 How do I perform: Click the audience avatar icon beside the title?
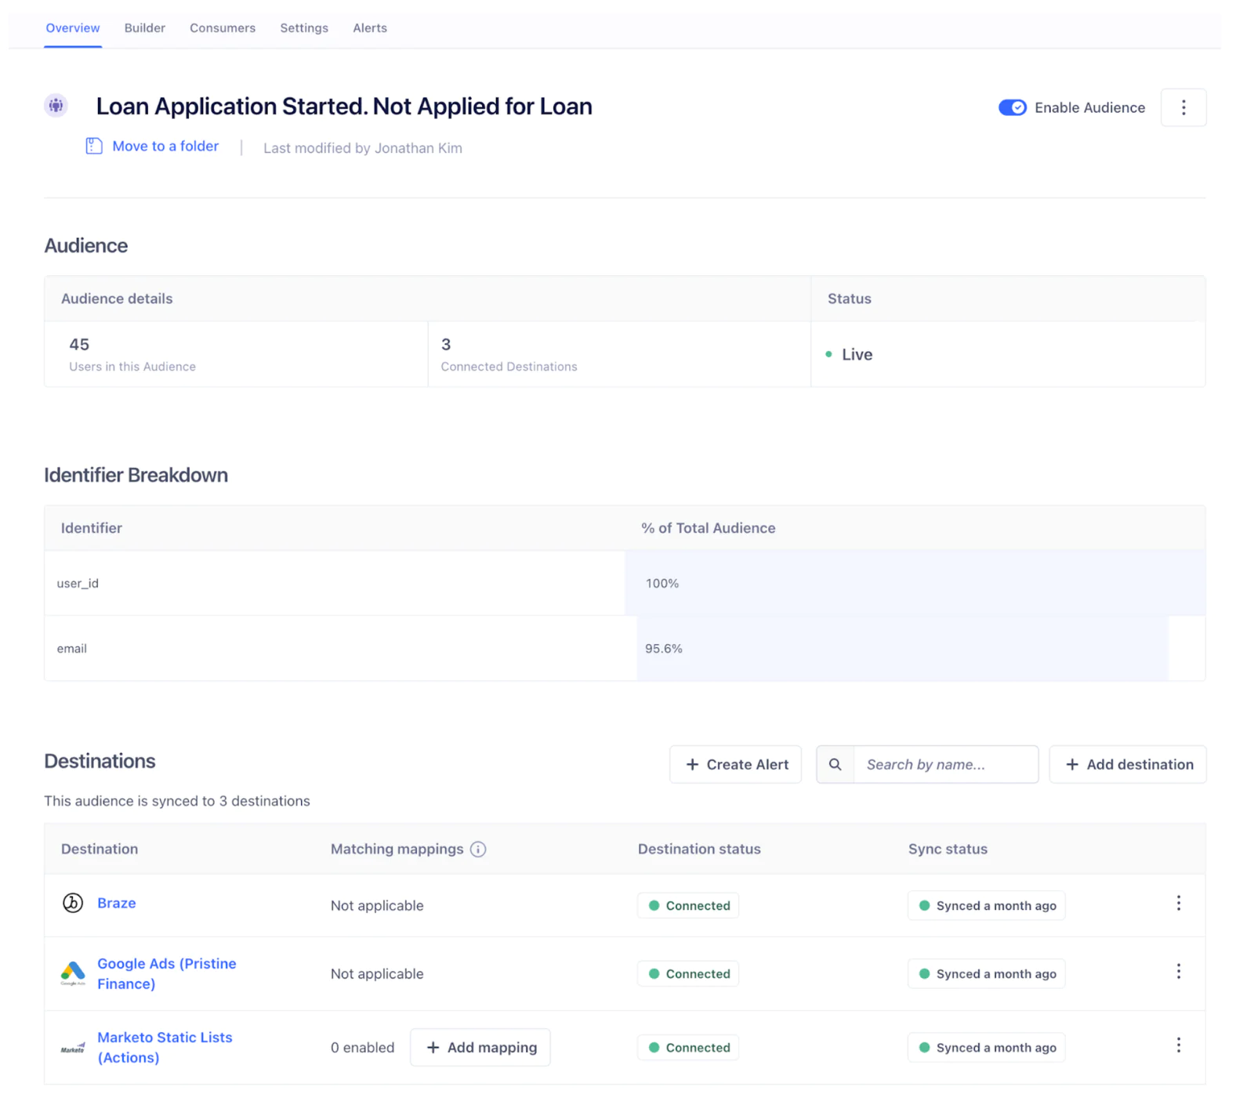pyautogui.click(x=56, y=106)
